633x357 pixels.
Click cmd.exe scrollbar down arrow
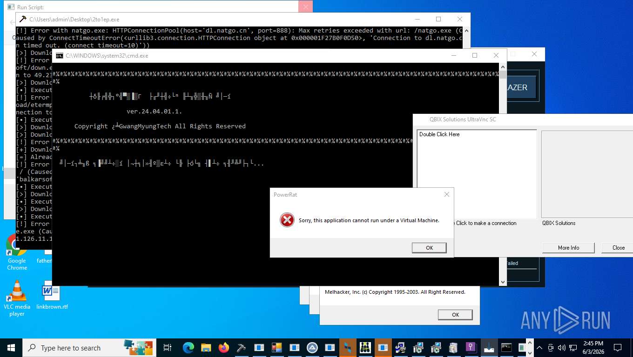pos(503,282)
